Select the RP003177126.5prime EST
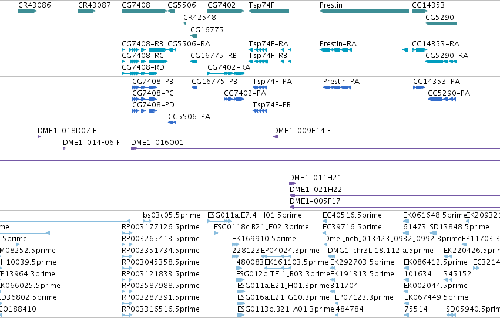Image resolution: width=500 pixels, height=318 pixels. 127,233
